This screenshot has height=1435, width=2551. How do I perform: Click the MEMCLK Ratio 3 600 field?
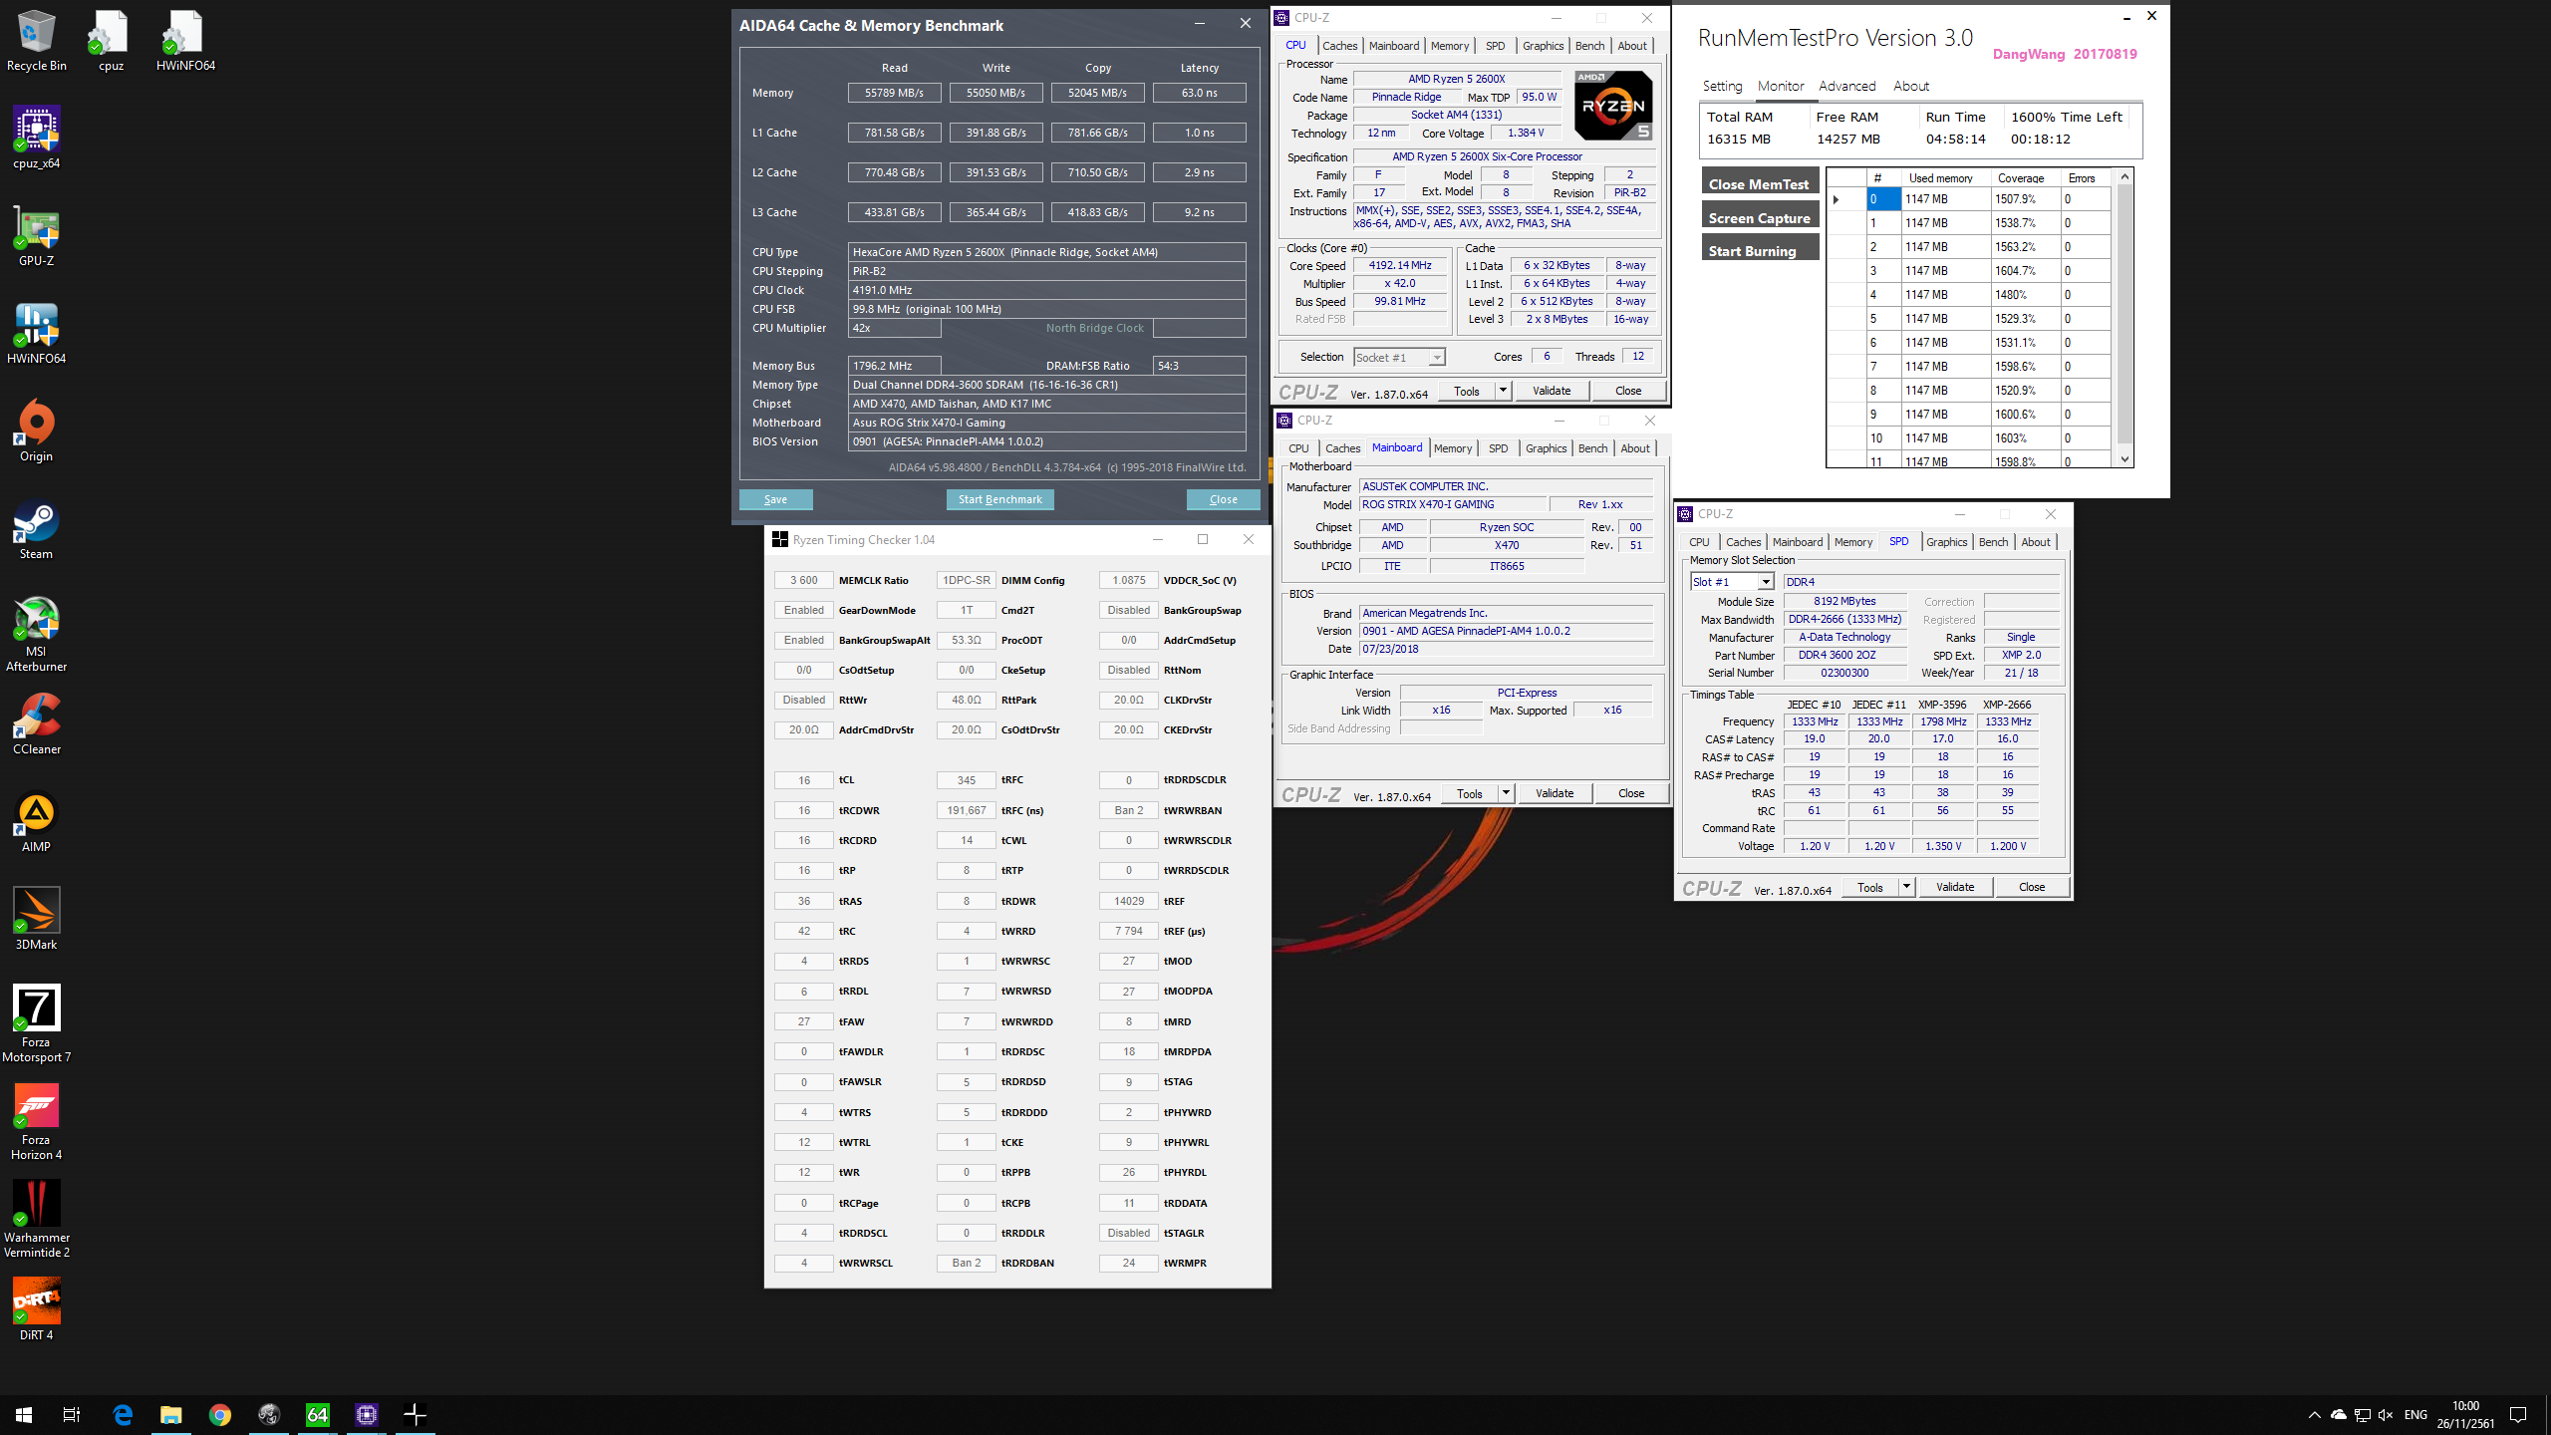click(803, 580)
